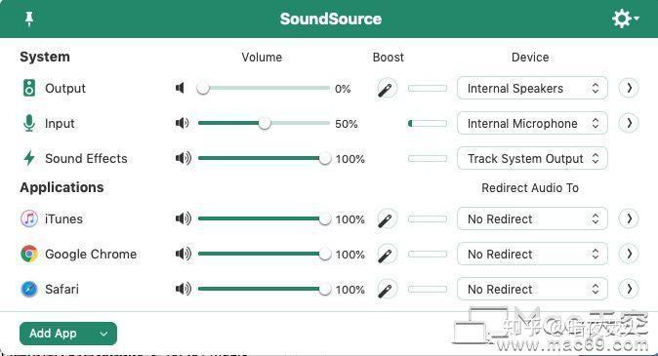The height and width of the screenshot is (356, 658).
Task: Click the Input volume slider track
Action: point(264,123)
